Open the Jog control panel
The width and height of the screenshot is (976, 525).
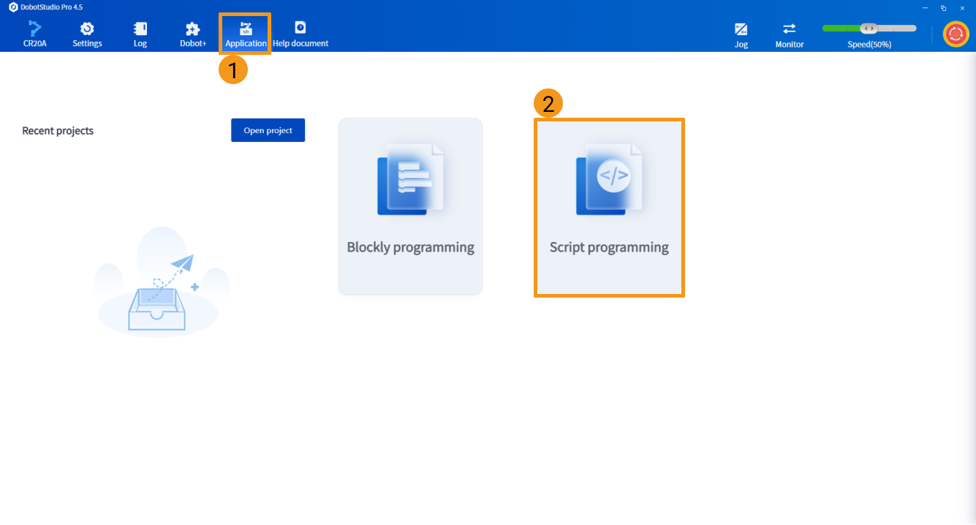pos(741,33)
